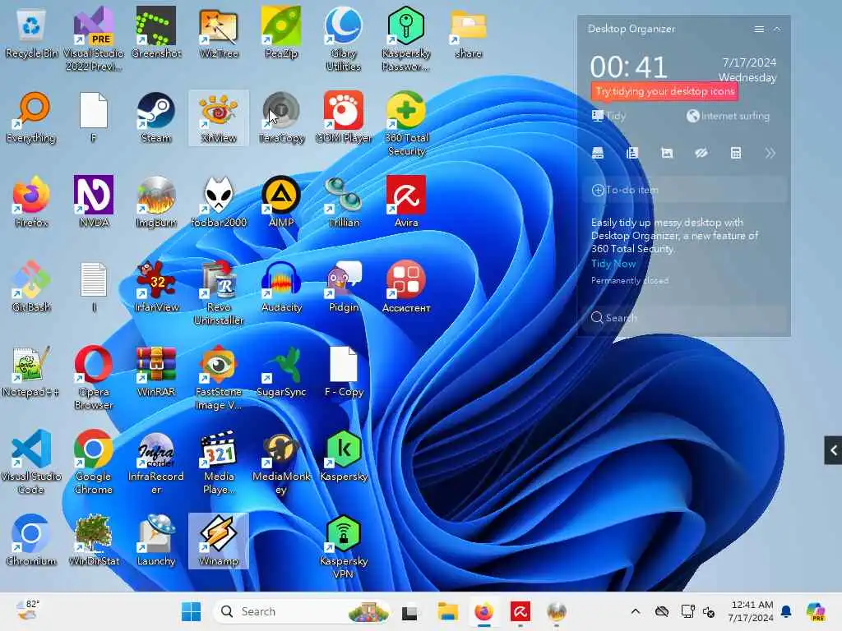Select the Audacity desktop shortcut

coord(281,287)
